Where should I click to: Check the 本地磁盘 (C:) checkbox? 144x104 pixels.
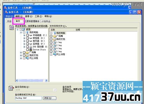(x=28, y=35)
